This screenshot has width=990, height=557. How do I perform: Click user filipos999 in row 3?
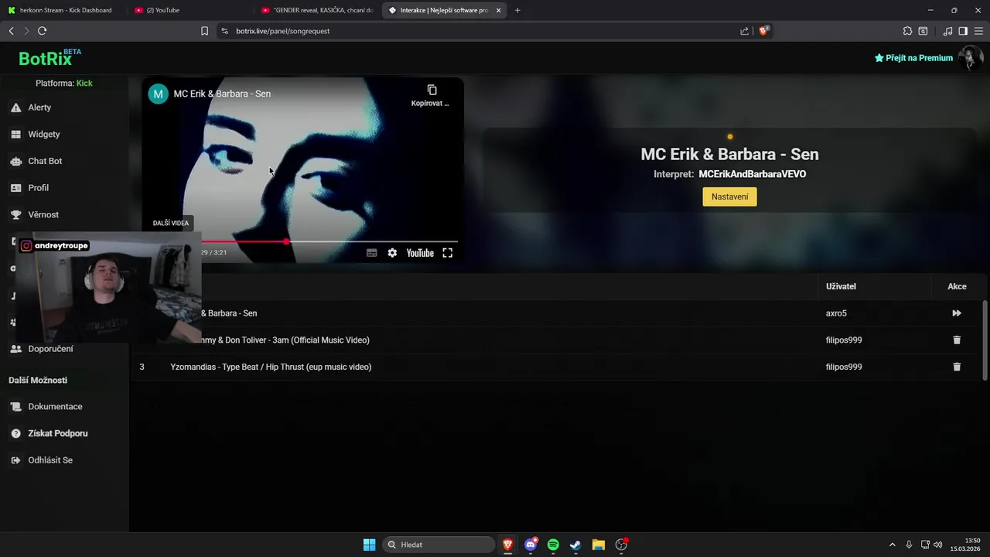tap(844, 367)
